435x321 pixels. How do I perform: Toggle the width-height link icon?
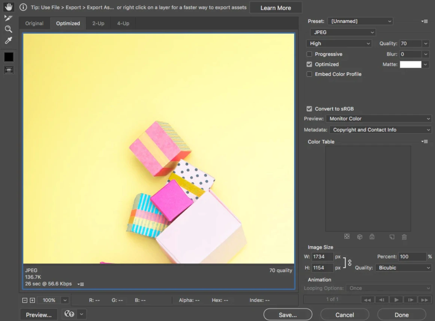350,262
